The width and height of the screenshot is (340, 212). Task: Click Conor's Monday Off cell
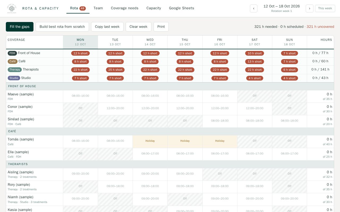[80, 108]
